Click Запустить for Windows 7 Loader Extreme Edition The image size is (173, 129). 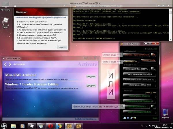click(x=91, y=86)
